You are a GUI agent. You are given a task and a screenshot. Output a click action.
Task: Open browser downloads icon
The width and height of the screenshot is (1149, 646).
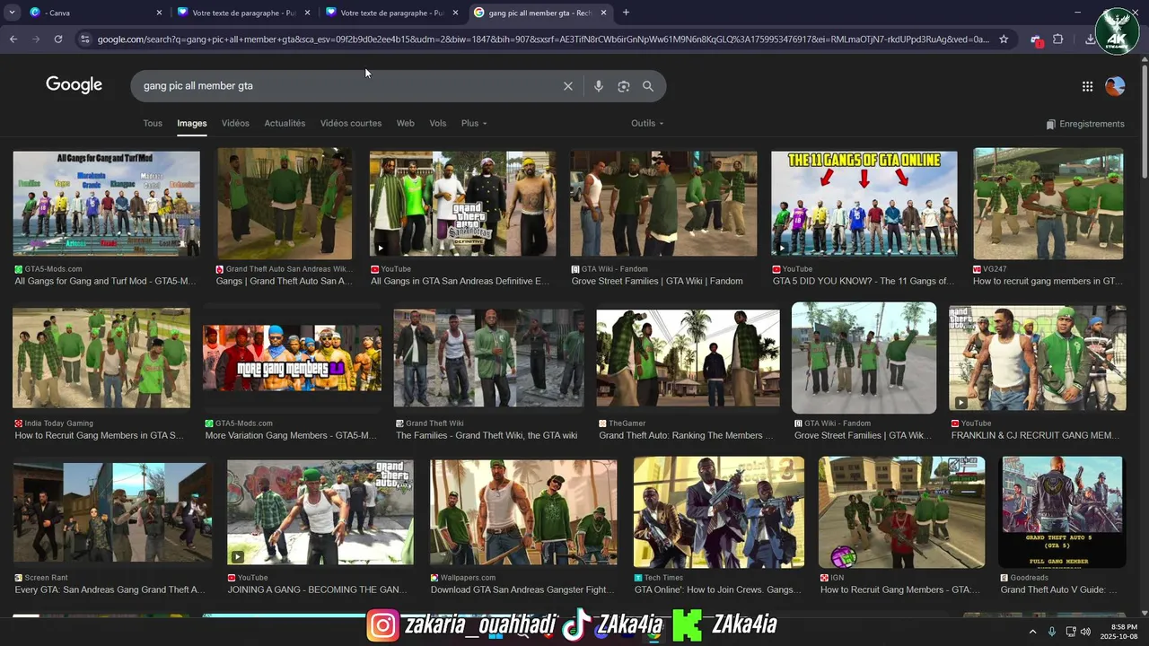1090,39
